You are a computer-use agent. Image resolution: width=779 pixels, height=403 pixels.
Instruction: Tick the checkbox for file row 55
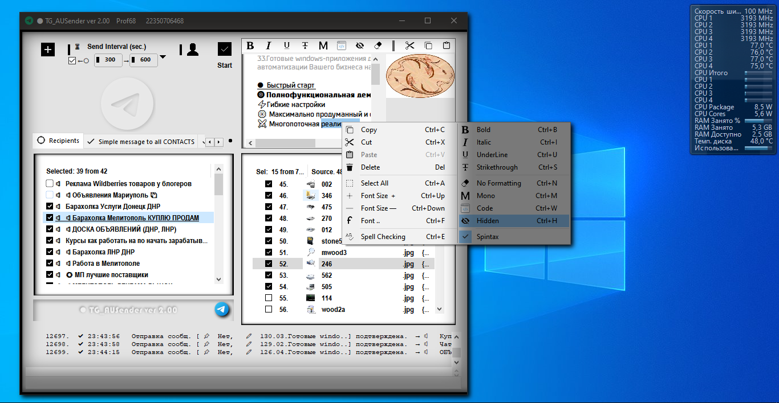pyautogui.click(x=269, y=298)
